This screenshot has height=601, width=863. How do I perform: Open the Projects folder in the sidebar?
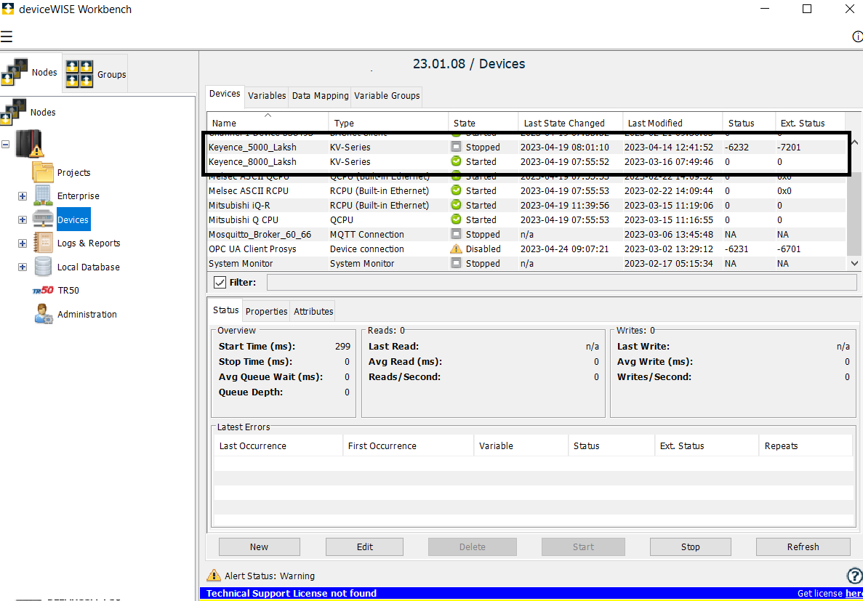coord(75,172)
